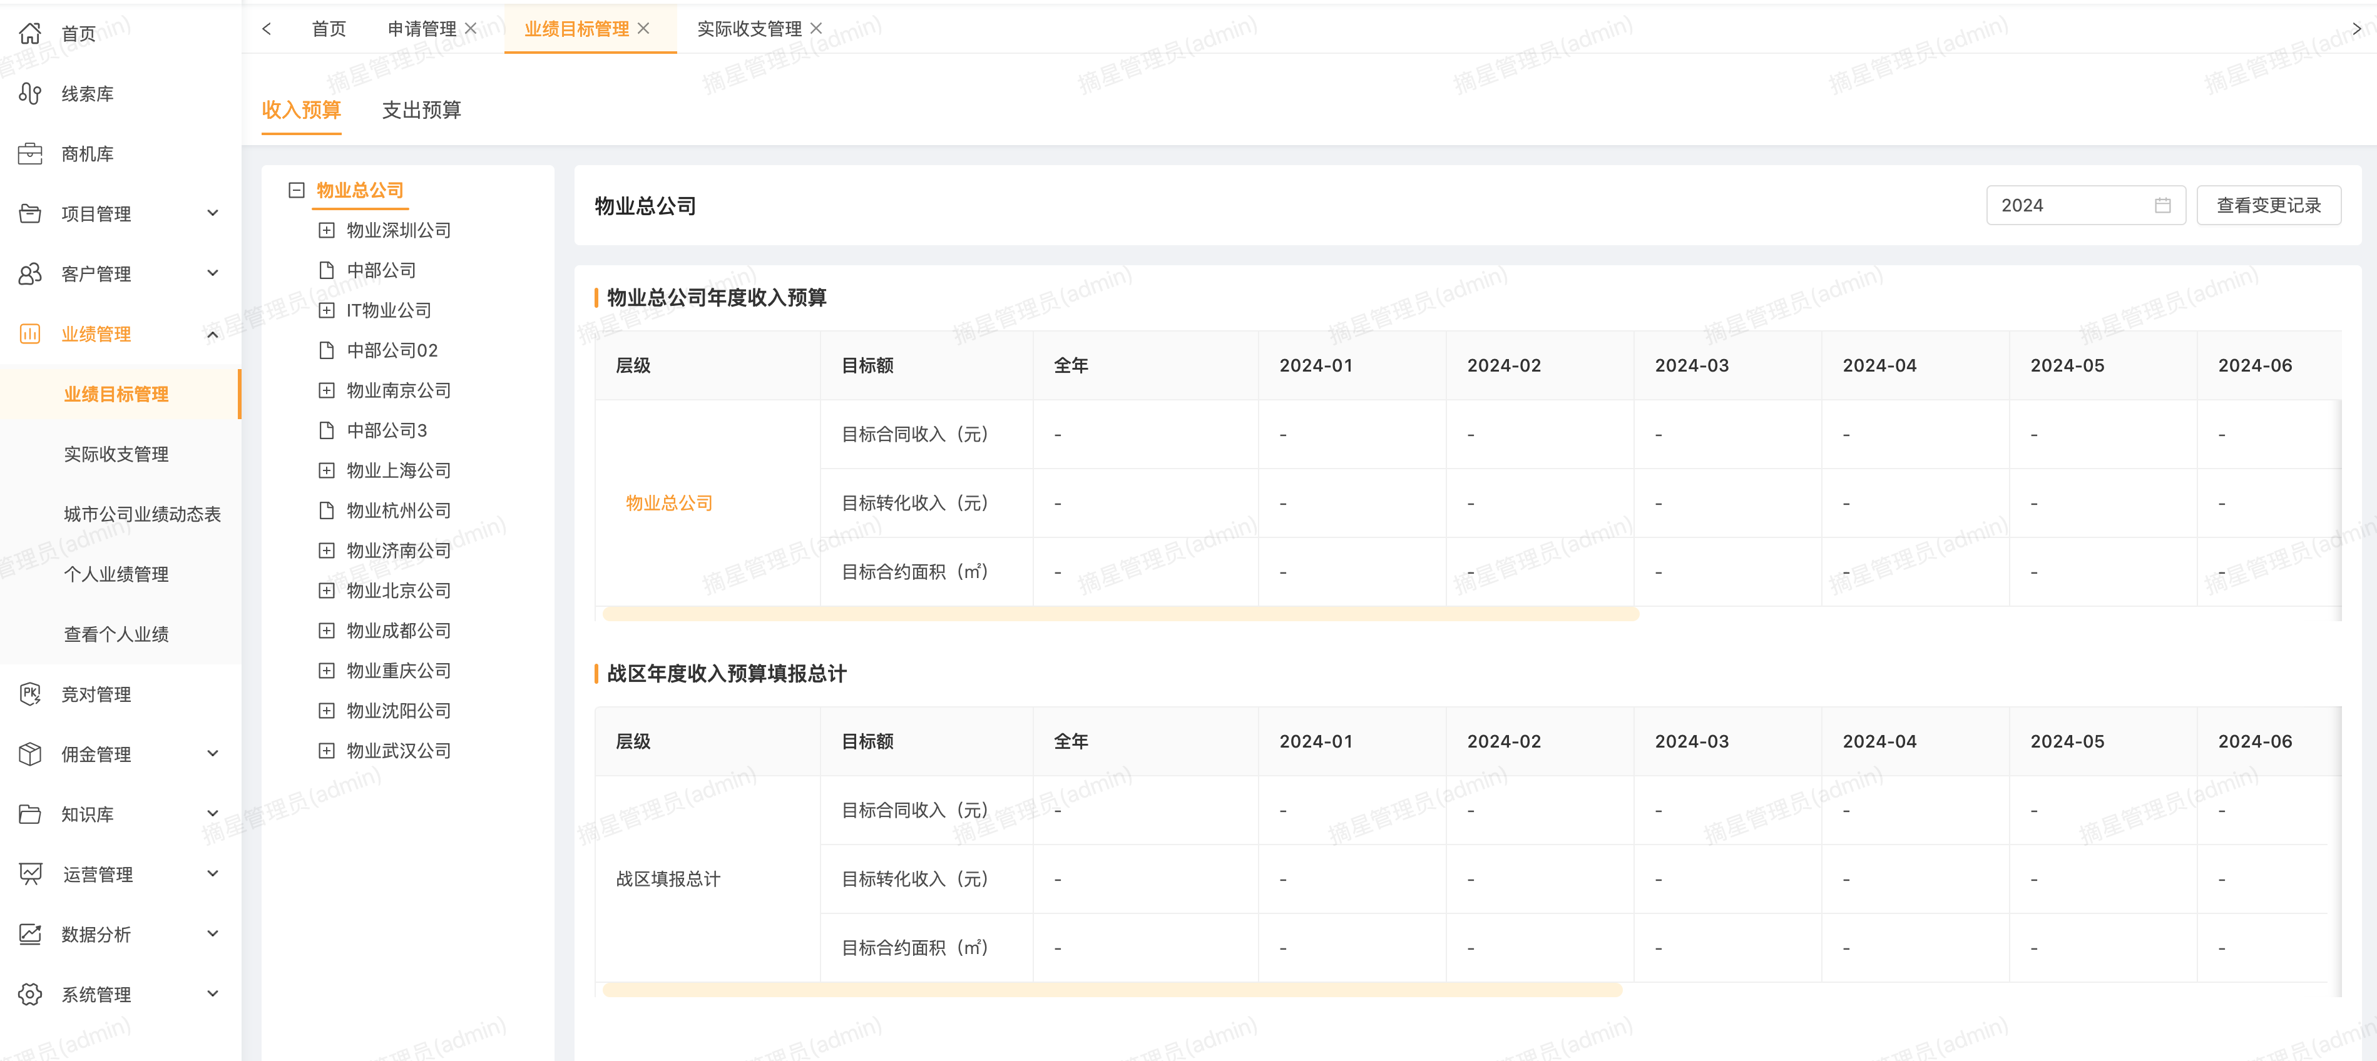
Task: Close the 申请管理 tab
Action: pos(471,29)
